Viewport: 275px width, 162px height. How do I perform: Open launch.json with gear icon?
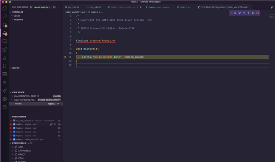[55, 7]
